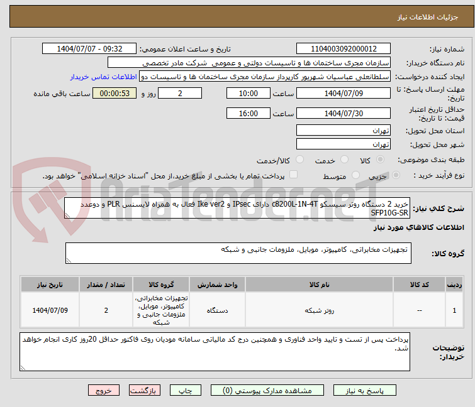Click the response deadline hour field 10:00

click(x=249, y=94)
